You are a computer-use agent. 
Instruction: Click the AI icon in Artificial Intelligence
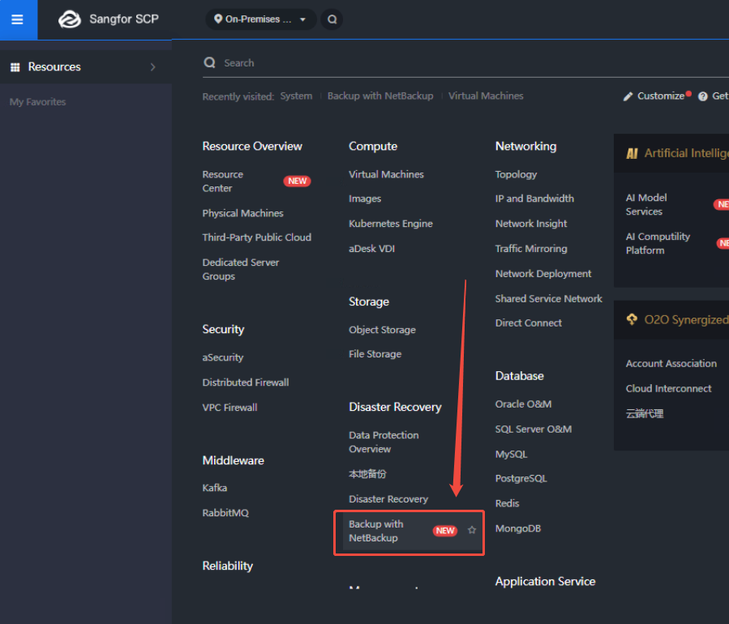(x=632, y=153)
